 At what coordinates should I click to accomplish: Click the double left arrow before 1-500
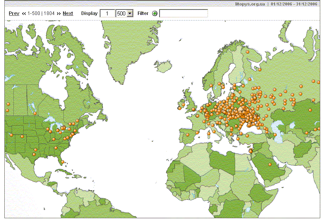pos(24,13)
